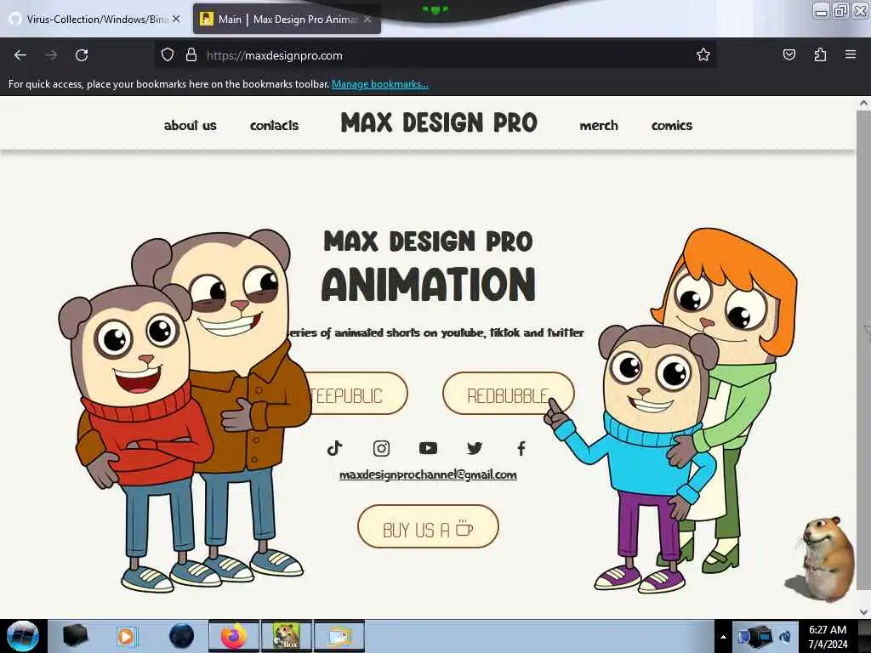This screenshot has width=871, height=653.
Task: Click the TEEPUBLIC button
Action: 358,394
